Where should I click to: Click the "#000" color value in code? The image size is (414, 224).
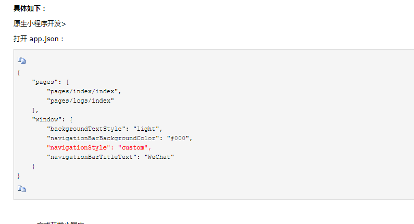178,138
